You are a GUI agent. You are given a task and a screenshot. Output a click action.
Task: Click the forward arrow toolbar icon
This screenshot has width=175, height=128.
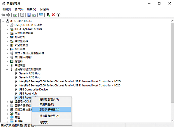(8, 15)
